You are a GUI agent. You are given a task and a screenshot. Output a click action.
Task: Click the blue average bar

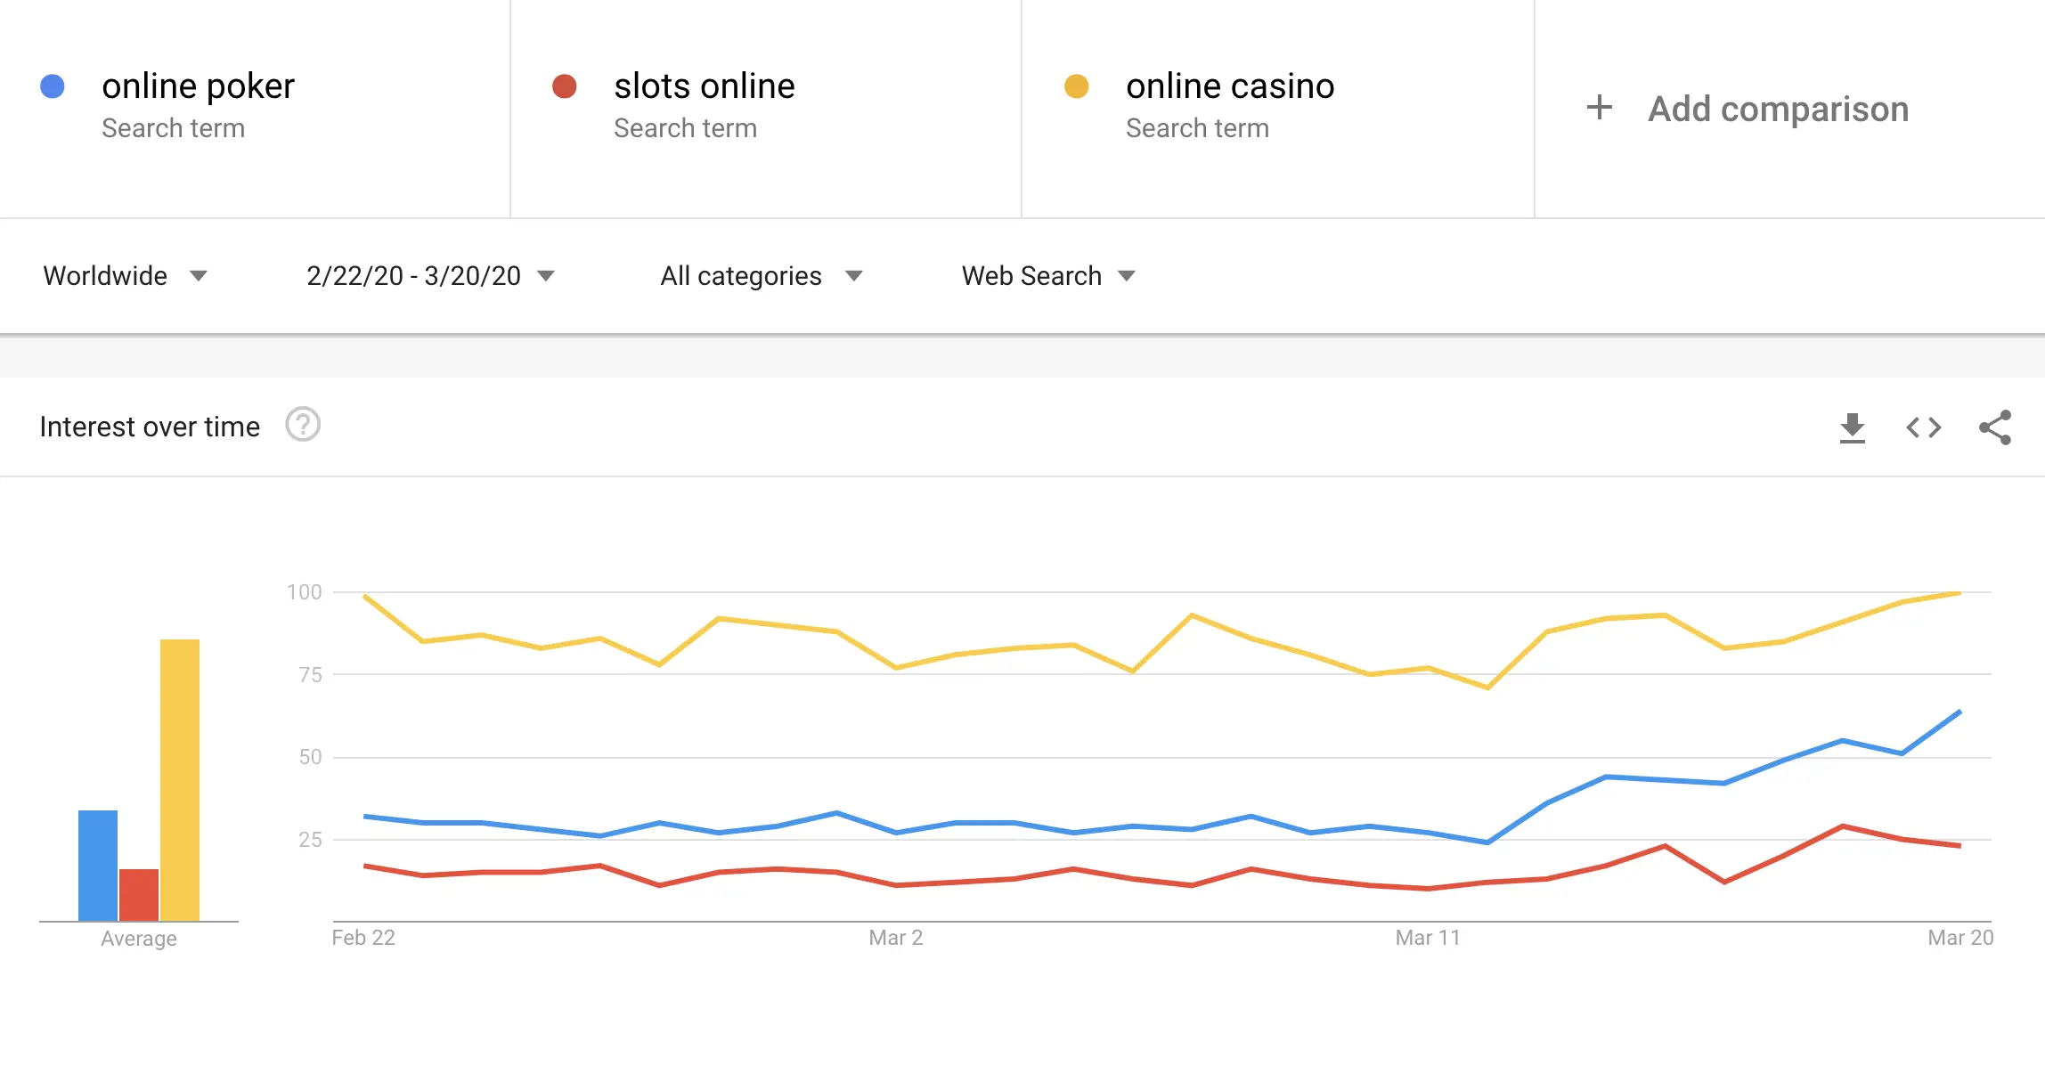pyautogui.click(x=98, y=865)
